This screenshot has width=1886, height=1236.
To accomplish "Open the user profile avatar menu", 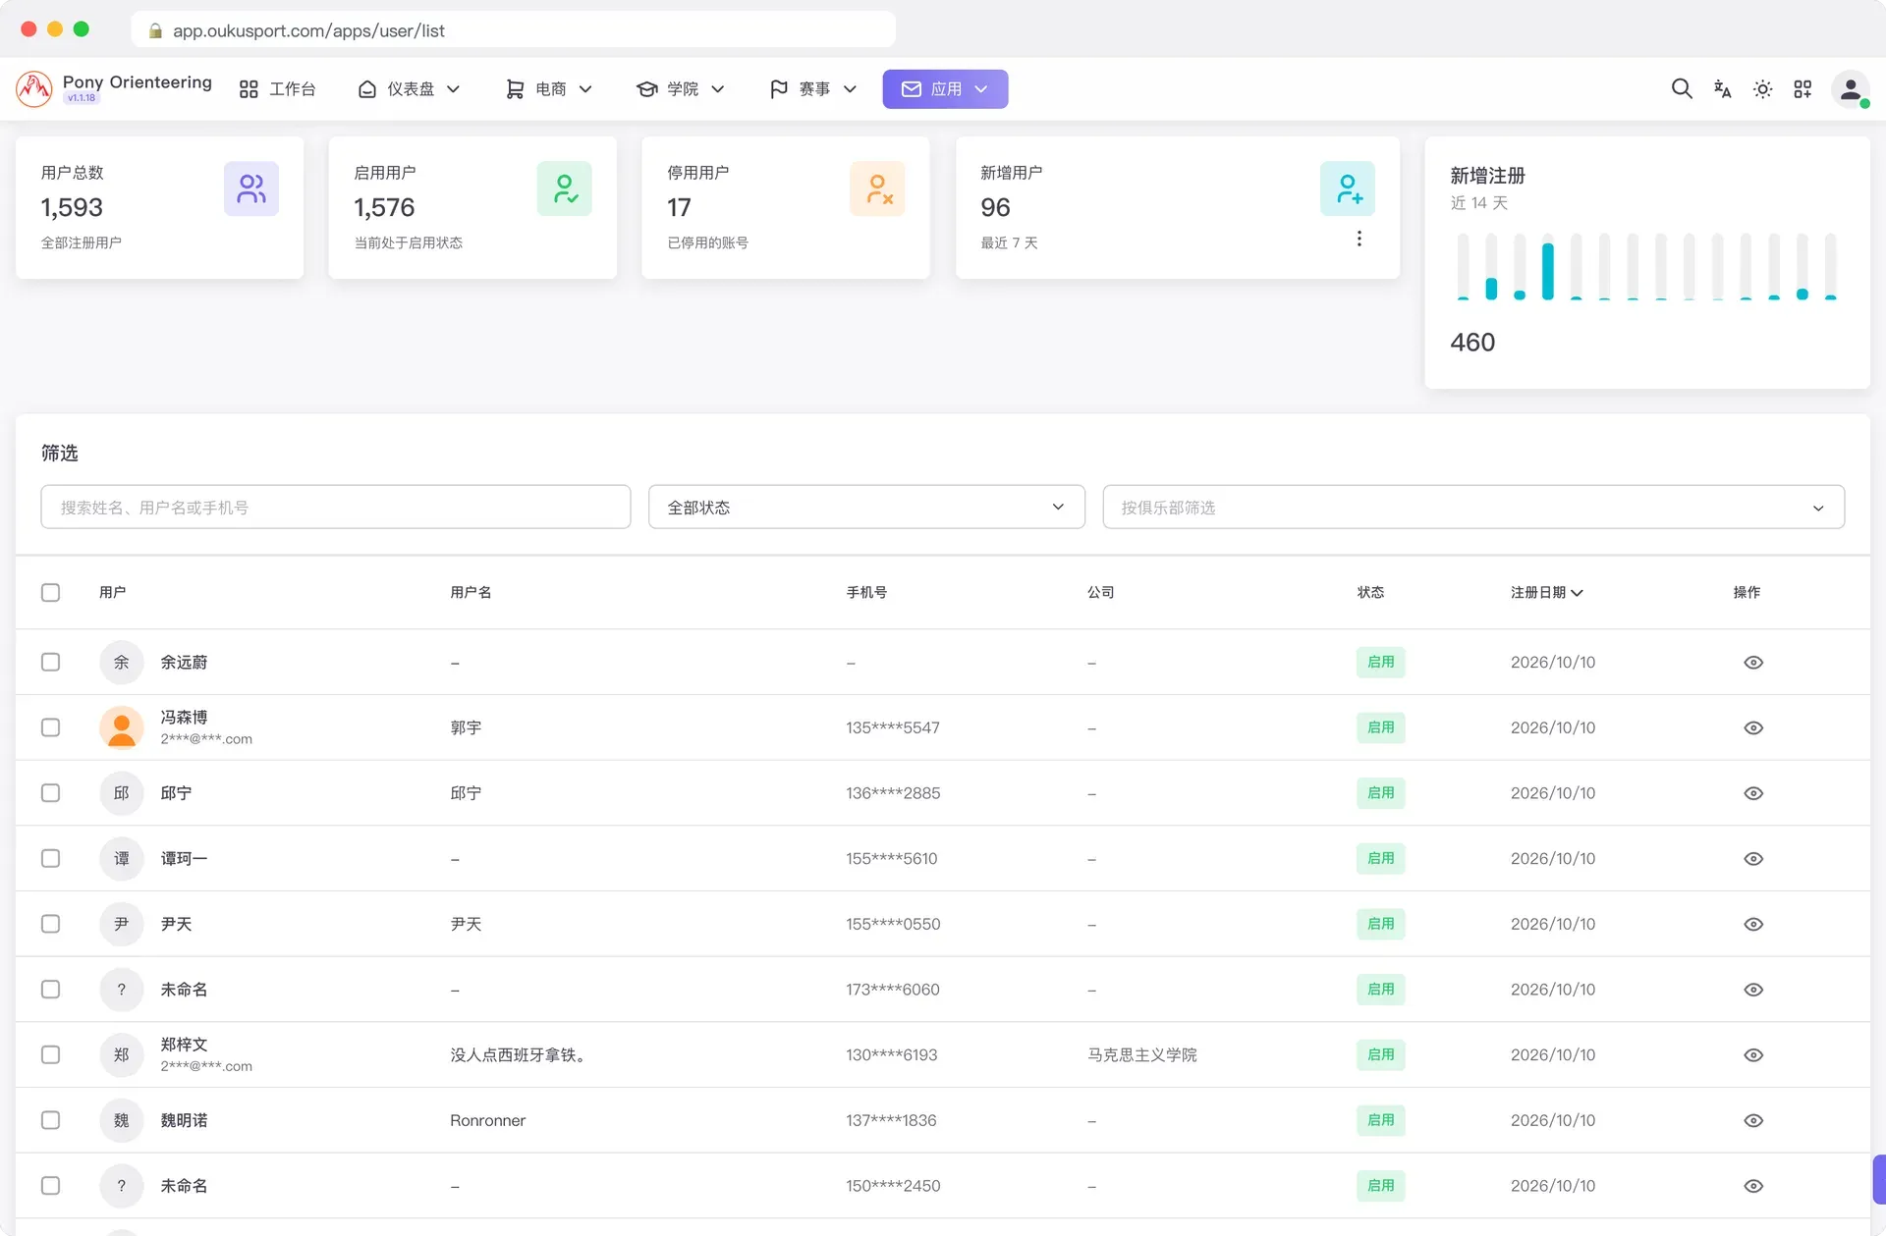I will click(x=1851, y=89).
